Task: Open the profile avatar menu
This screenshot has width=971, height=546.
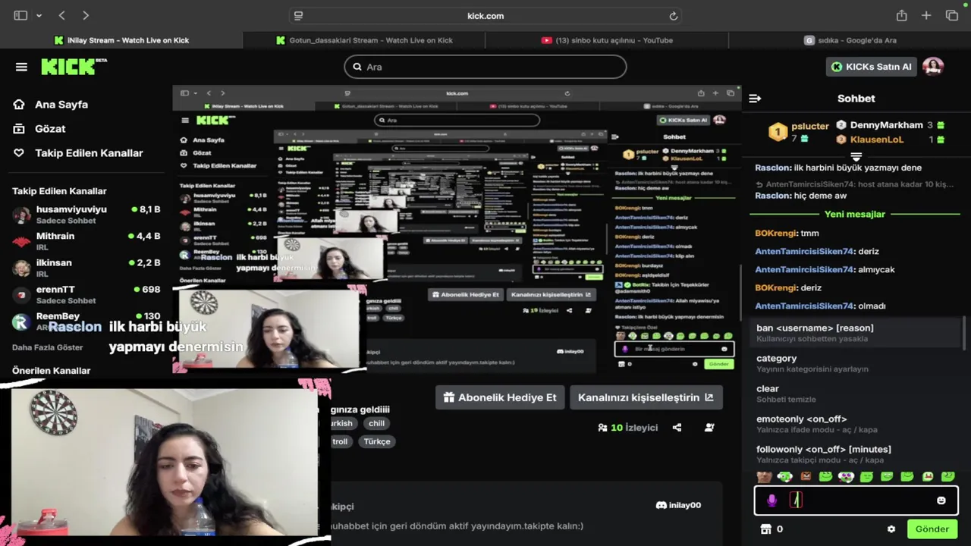Action: coord(933,67)
